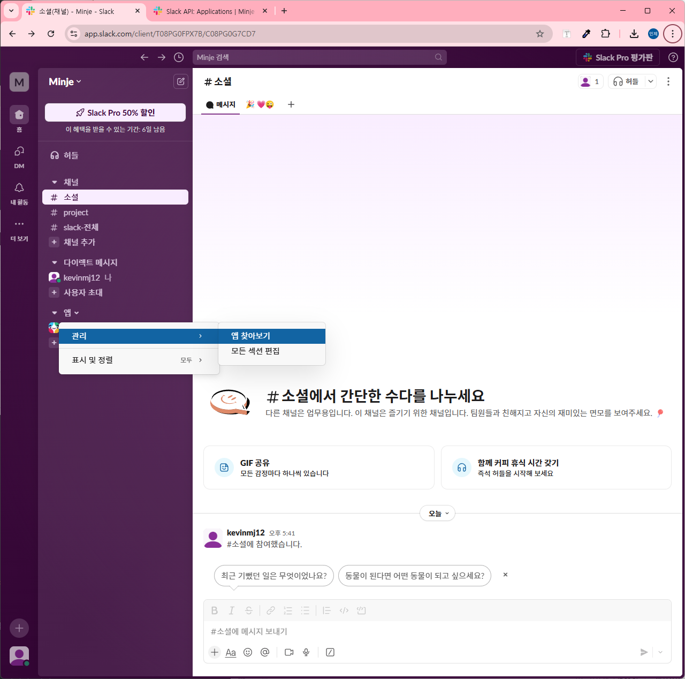View channel members count button

[x=591, y=81]
